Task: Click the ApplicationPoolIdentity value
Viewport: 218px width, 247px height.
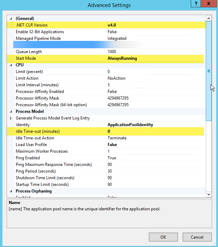Action: pos(130,125)
